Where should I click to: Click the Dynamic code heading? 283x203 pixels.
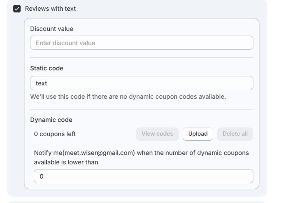[x=51, y=120]
